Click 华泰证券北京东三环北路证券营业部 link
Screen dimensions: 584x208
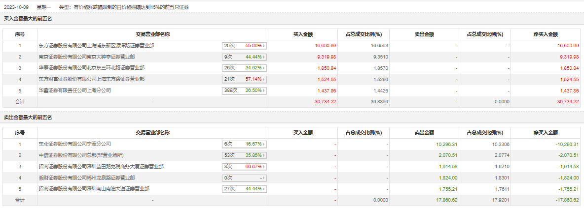(x=91, y=68)
